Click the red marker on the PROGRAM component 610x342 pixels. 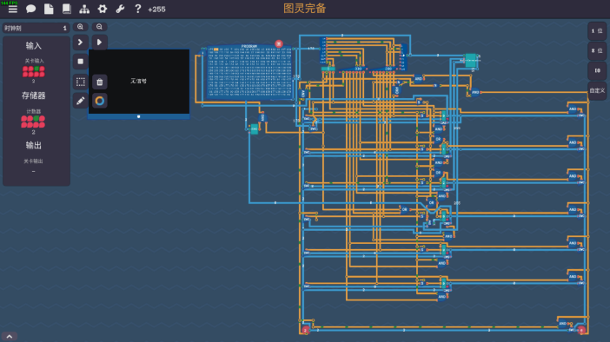coord(279,43)
